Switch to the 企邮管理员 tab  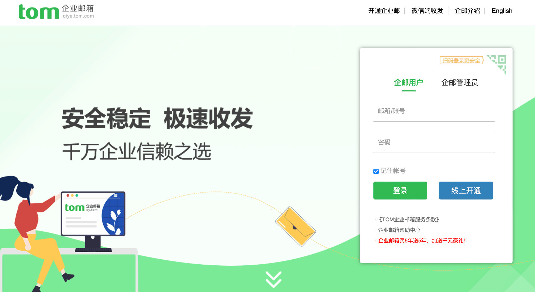[x=459, y=82]
